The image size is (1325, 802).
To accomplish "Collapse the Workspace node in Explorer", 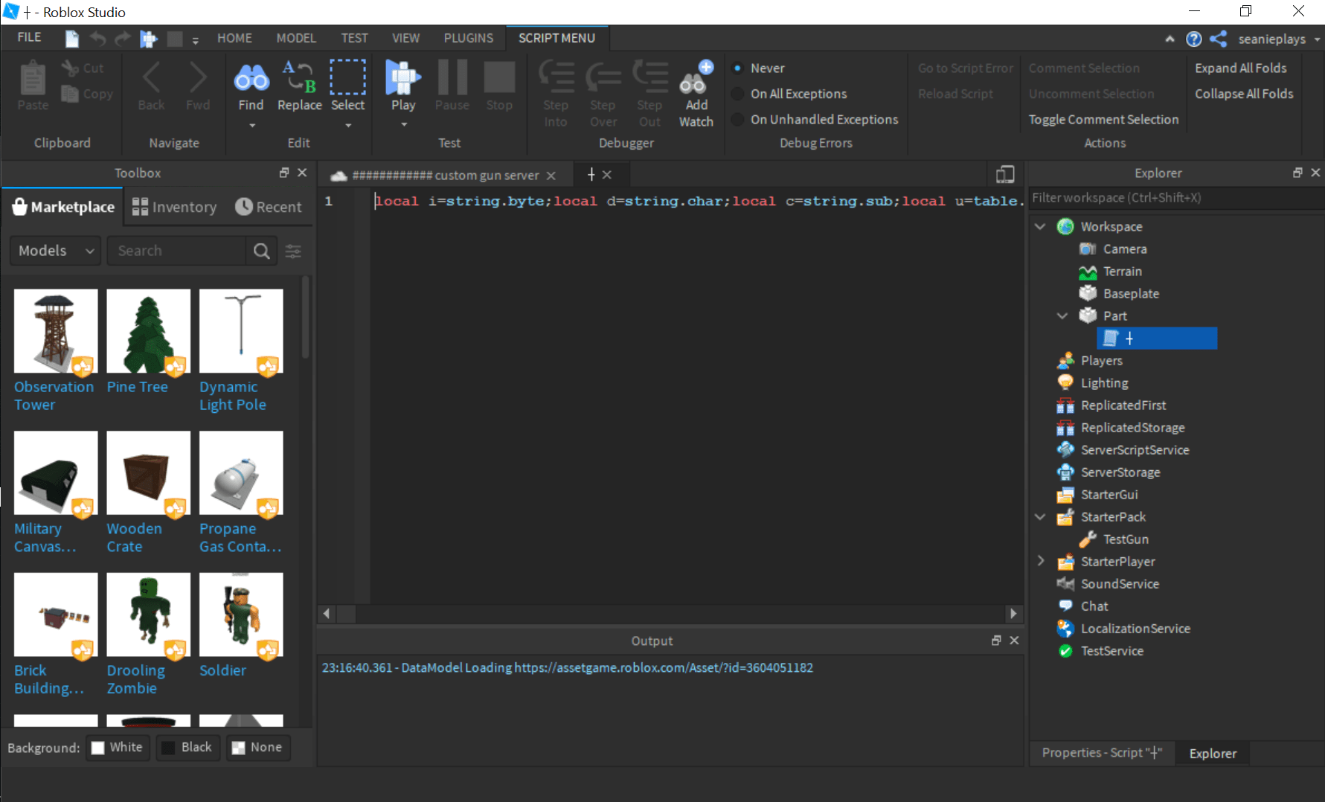I will click(1039, 226).
